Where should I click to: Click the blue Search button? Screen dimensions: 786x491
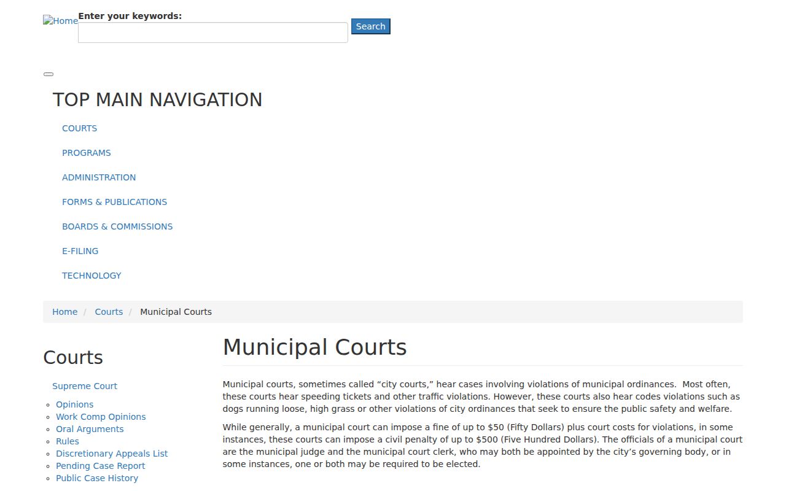[x=371, y=26]
